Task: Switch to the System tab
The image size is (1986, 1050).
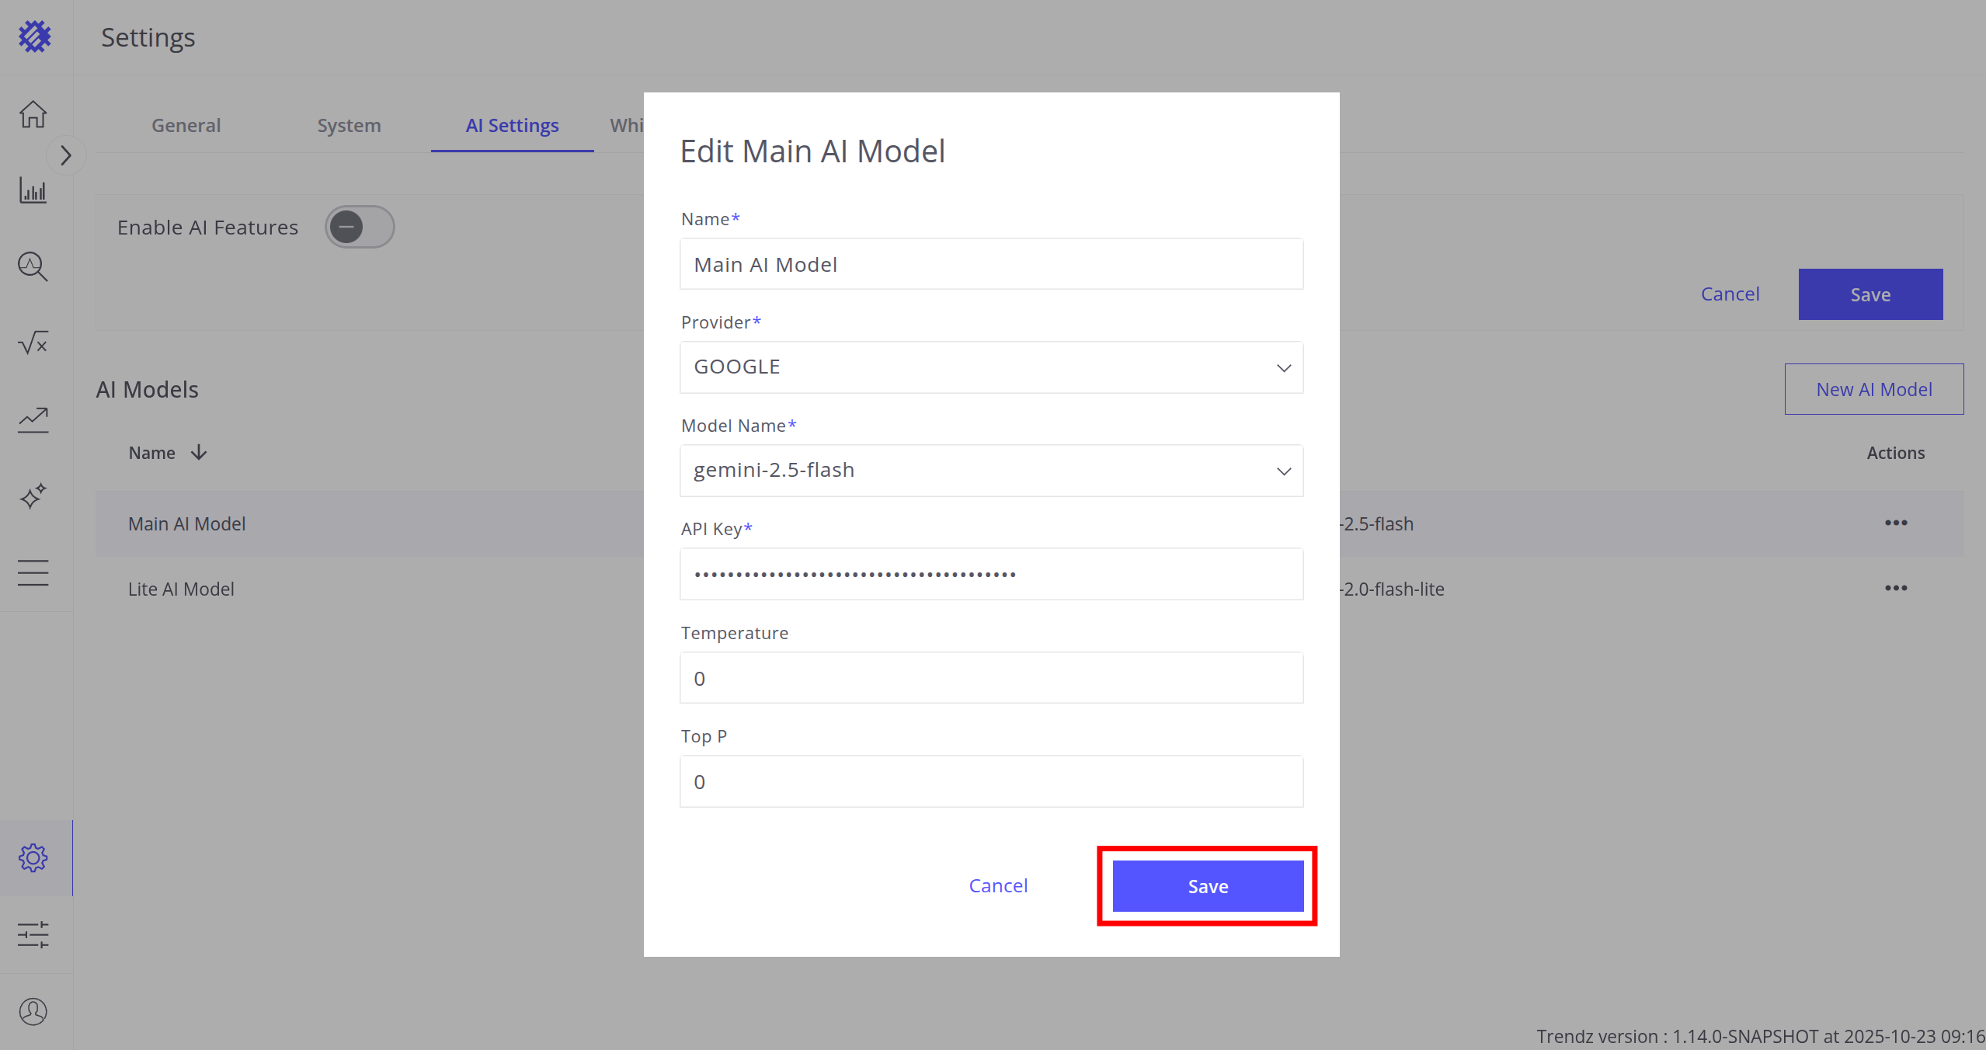Action: point(349,125)
